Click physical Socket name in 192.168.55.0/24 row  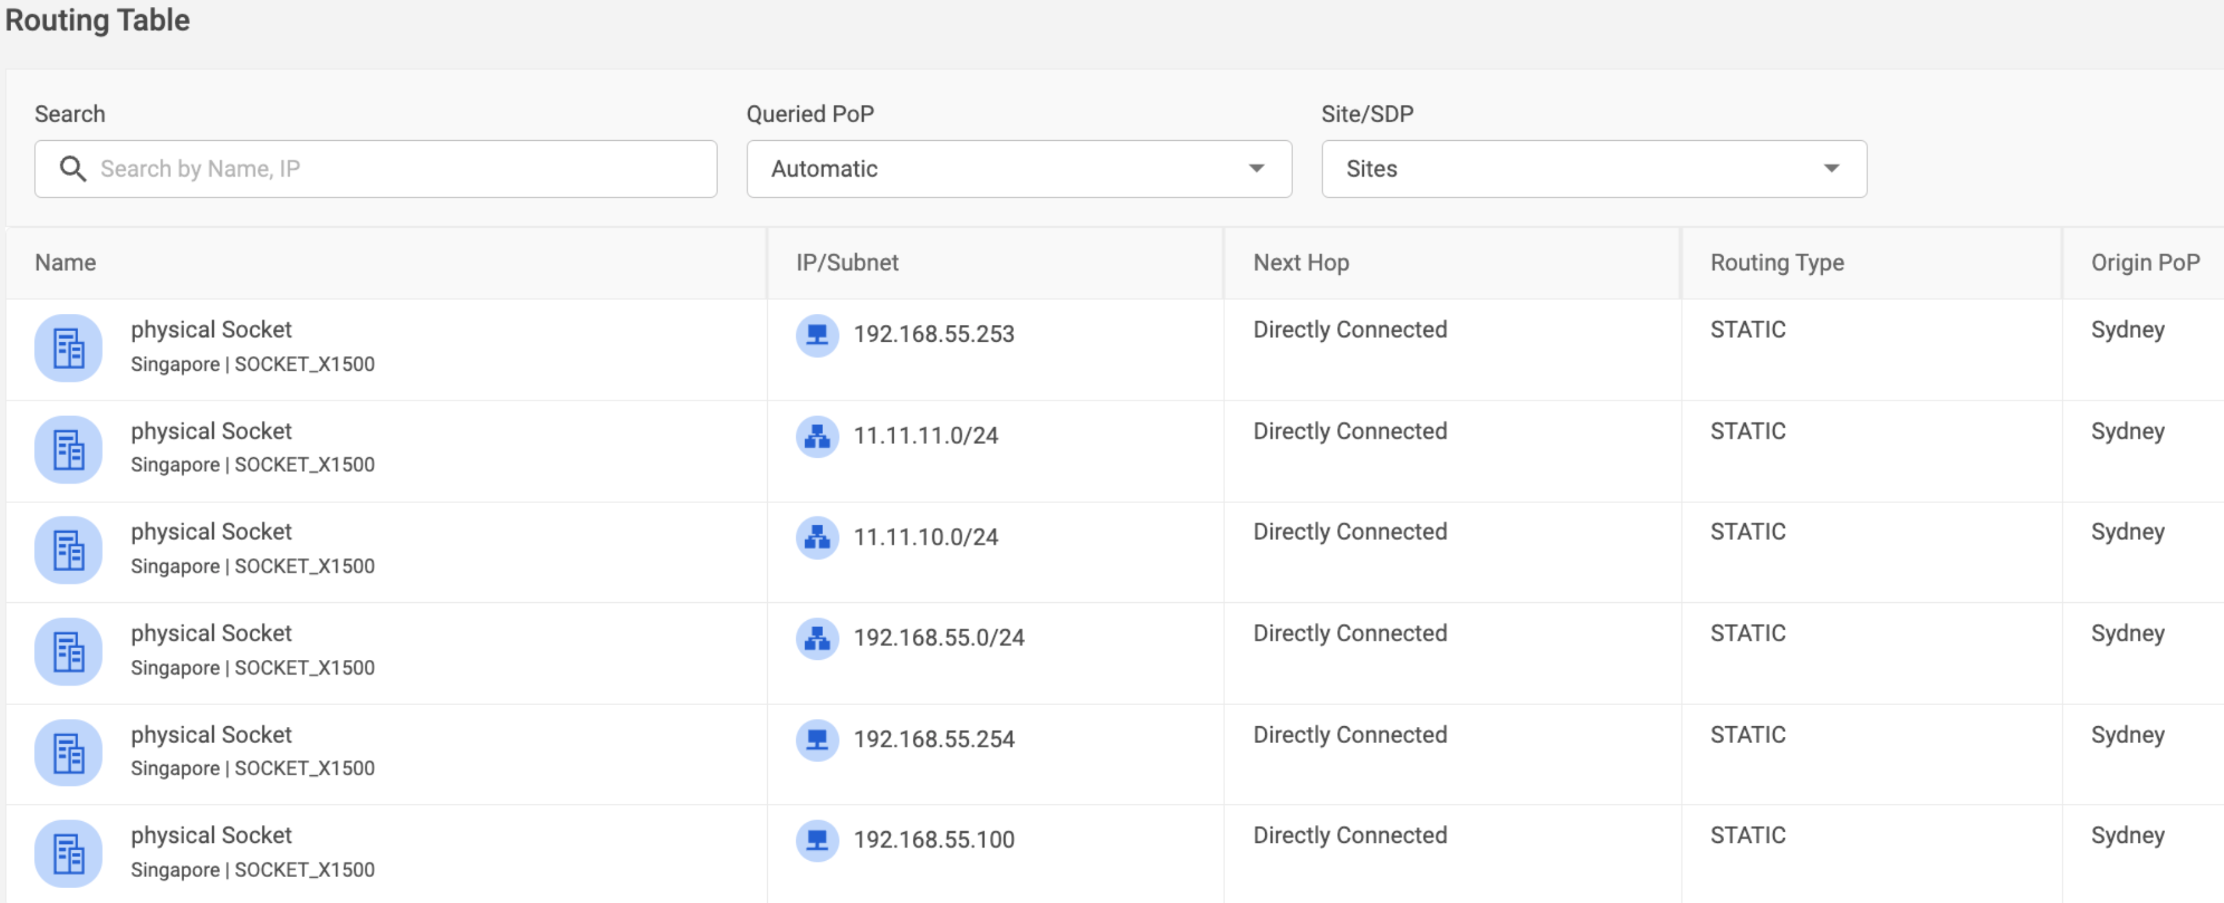click(x=211, y=633)
